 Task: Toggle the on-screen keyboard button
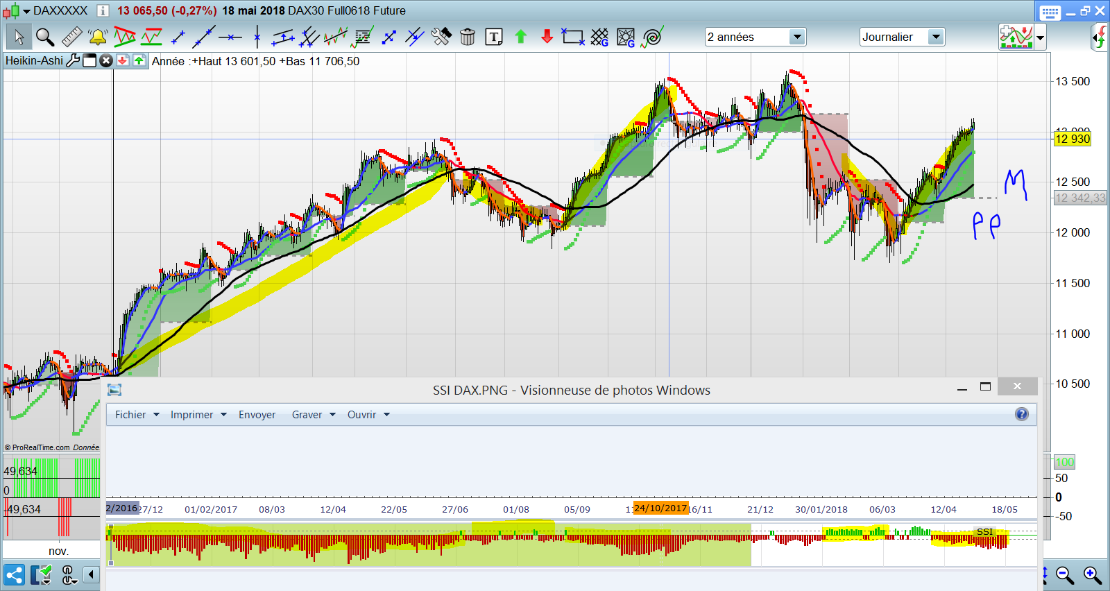(x=1050, y=12)
